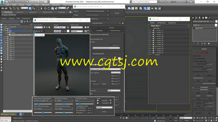The width and height of the screenshot is (218, 122).
Task: Toggle the green channel button
Action: (57, 31)
